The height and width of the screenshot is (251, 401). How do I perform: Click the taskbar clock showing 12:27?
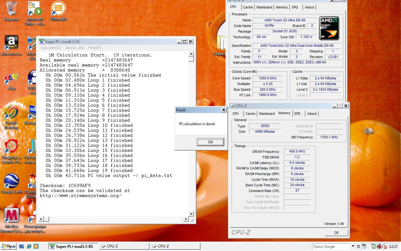click(x=393, y=247)
